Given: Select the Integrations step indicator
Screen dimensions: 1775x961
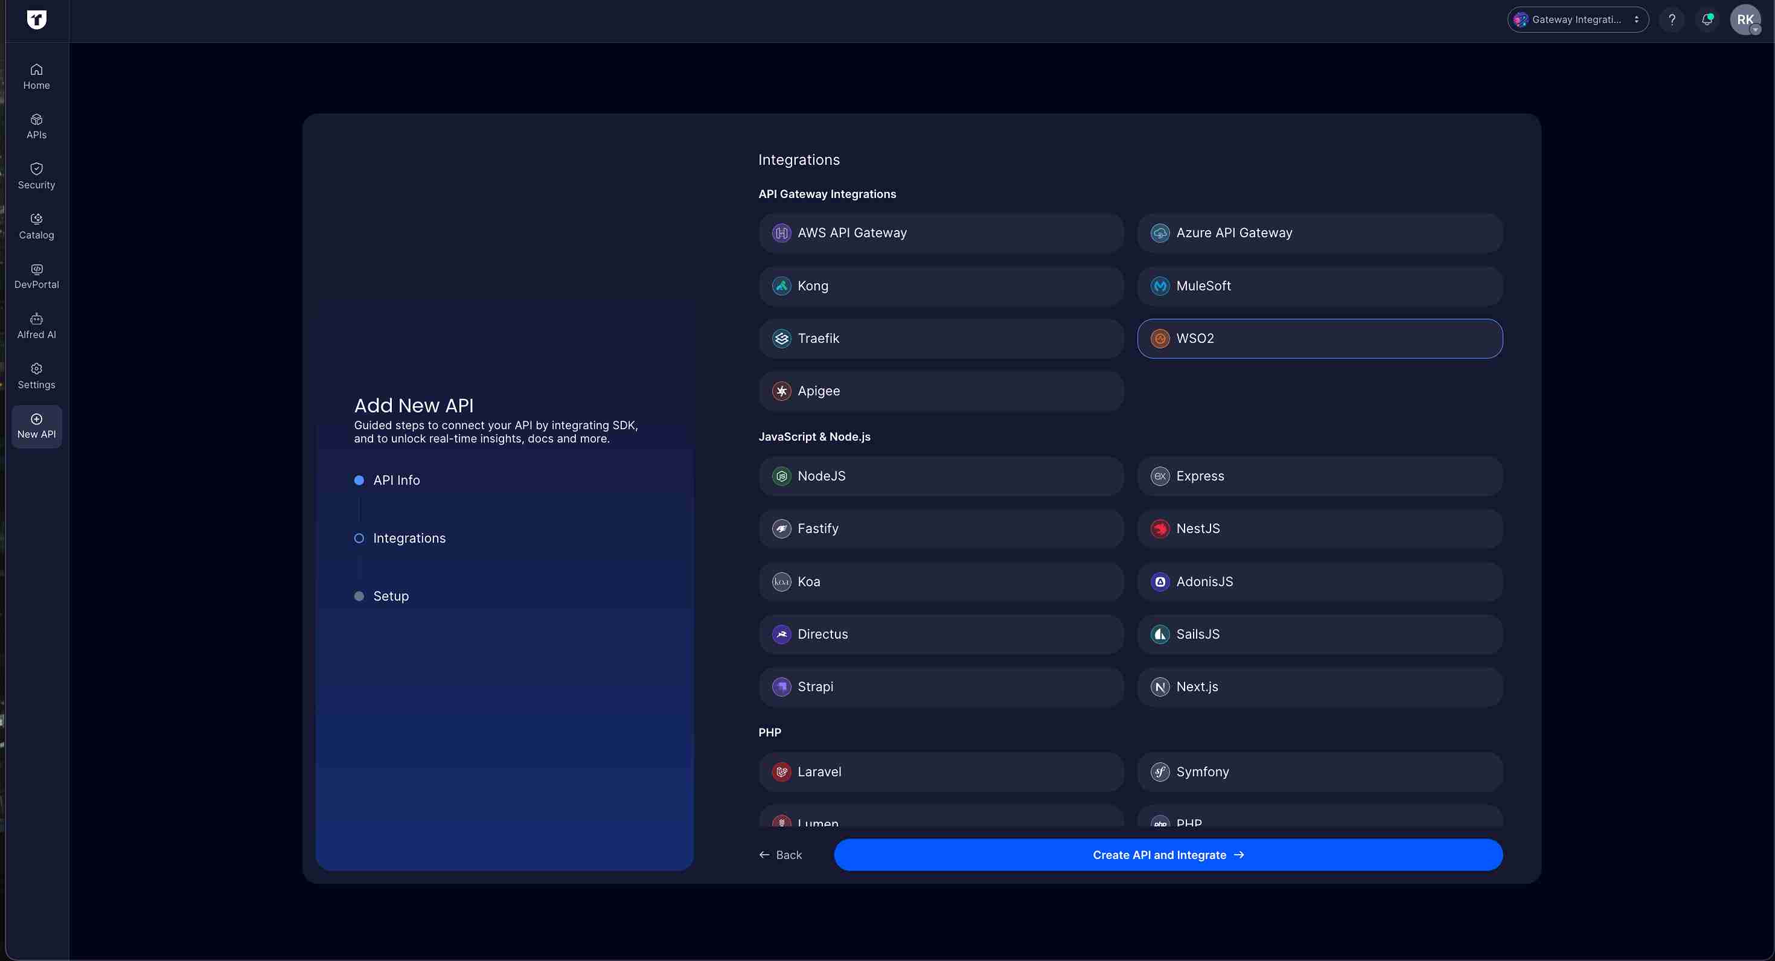Looking at the screenshot, I should tap(358, 538).
